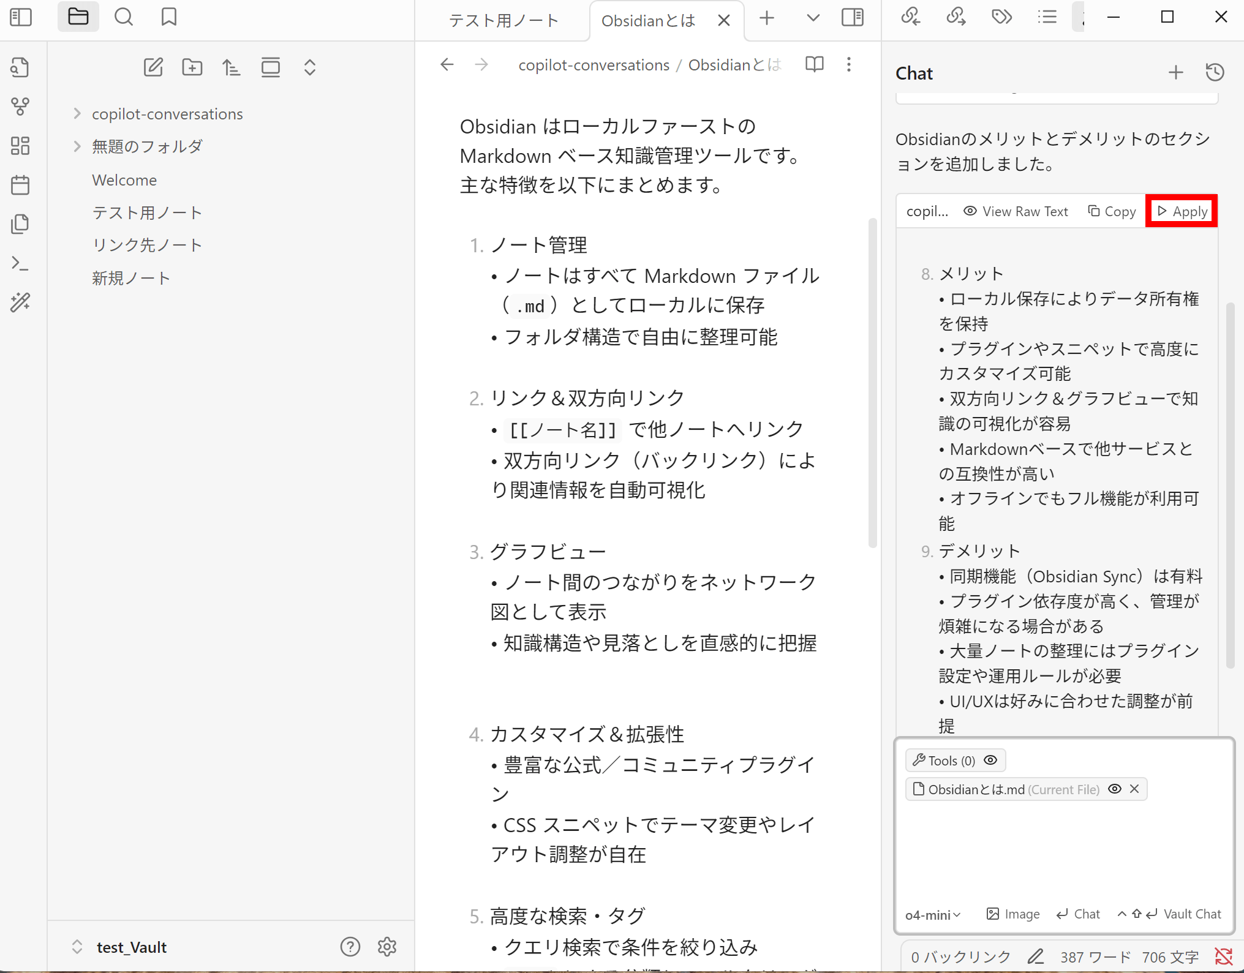
Task: Open the tags pane icon
Action: click(1002, 17)
